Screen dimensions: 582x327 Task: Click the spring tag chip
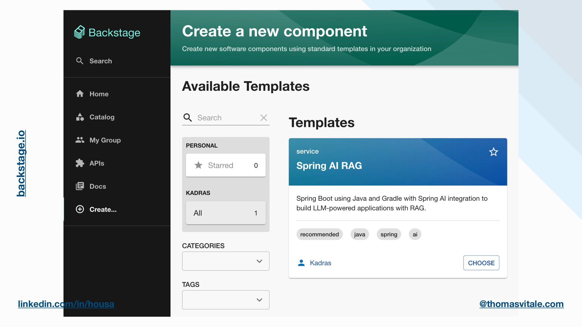pos(389,234)
